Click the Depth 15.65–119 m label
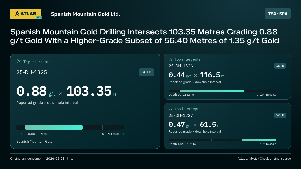Image resolution: width=301 pixels, height=169 pixels. pyautogui.click(x=31, y=134)
